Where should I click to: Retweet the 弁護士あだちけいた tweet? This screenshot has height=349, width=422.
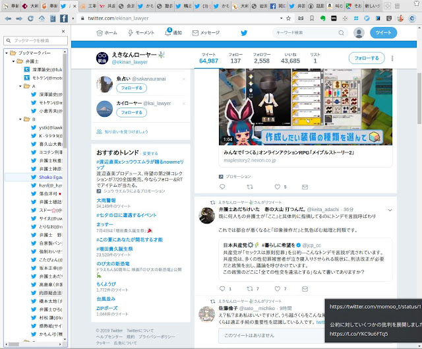(x=250, y=289)
